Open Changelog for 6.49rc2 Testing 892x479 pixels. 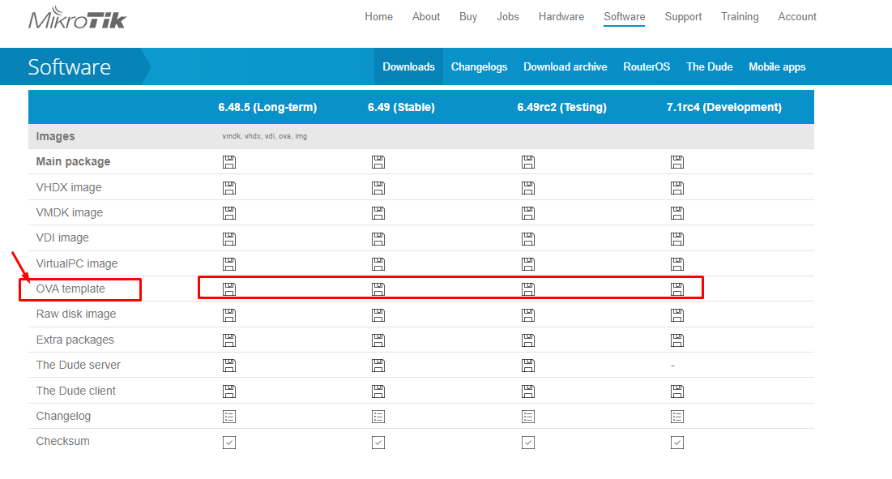pyautogui.click(x=528, y=417)
